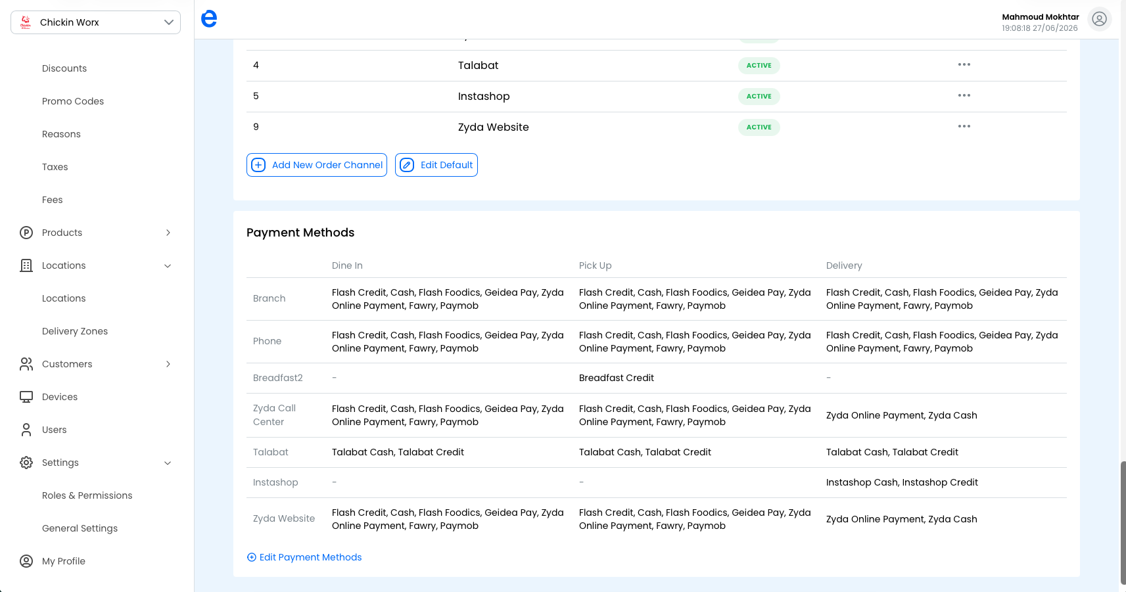The image size is (1126, 592).
Task: Click Add New Order Channel button
Action: coord(317,165)
